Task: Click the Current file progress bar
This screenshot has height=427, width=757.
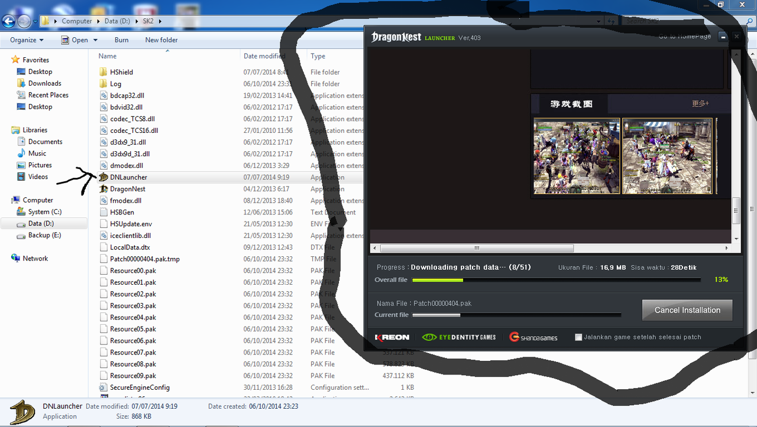Action: tap(516, 315)
